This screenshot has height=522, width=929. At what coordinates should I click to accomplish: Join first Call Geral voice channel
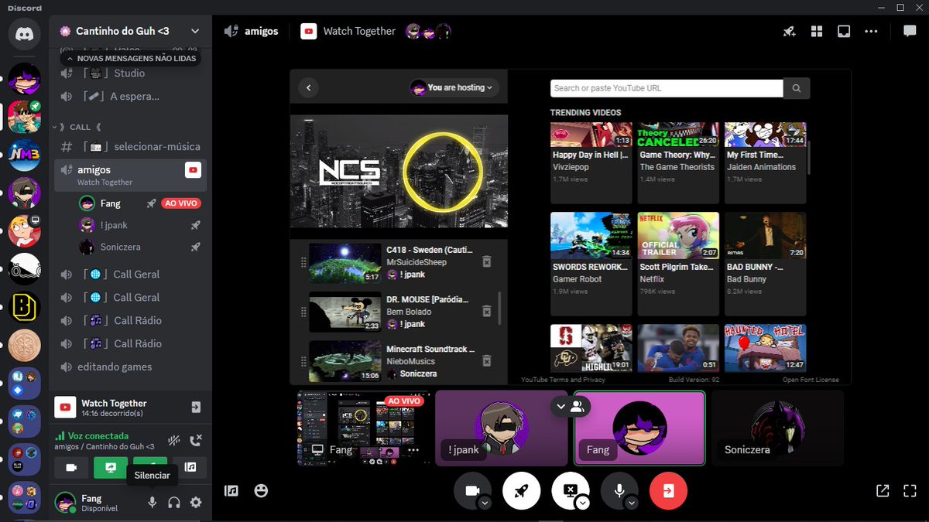130,274
